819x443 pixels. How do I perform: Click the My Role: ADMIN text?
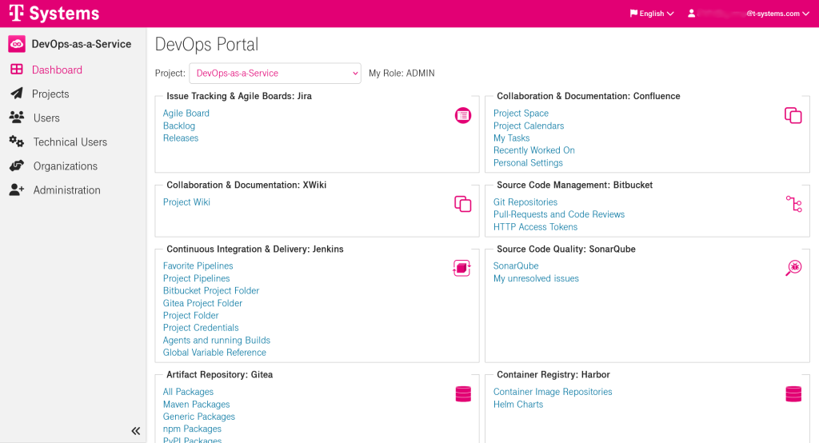tap(402, 73)
